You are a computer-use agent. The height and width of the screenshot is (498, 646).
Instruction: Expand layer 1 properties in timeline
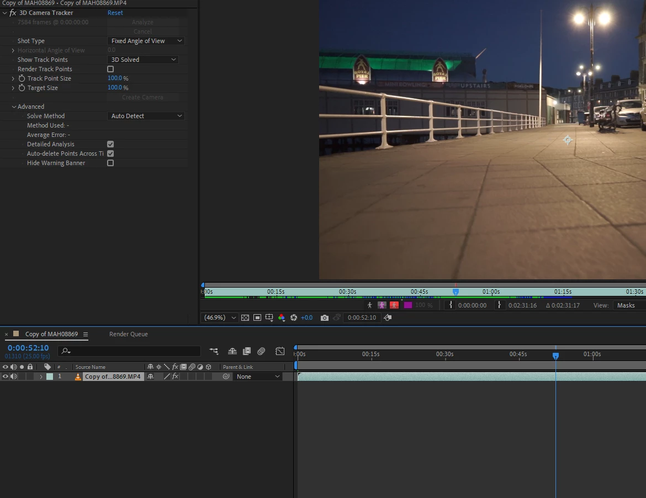pos(41,377)
